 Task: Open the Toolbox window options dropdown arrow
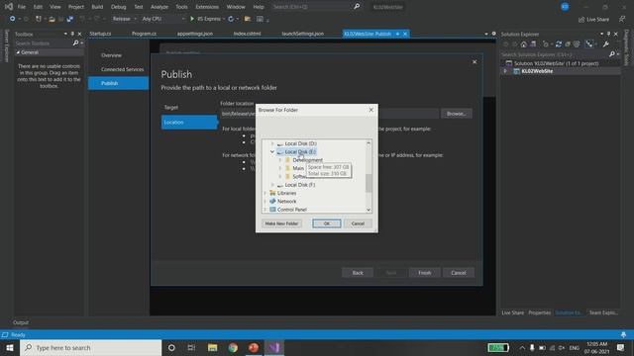point(65,34)
